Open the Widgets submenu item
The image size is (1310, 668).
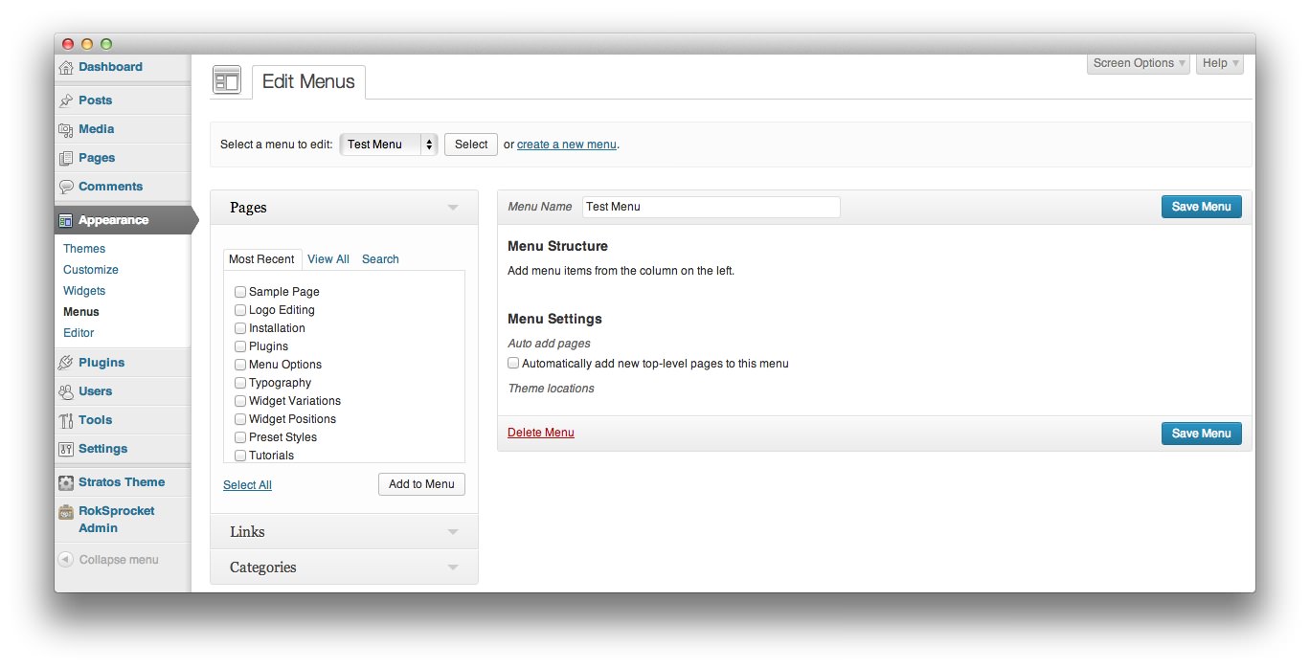tap(84, 291)
